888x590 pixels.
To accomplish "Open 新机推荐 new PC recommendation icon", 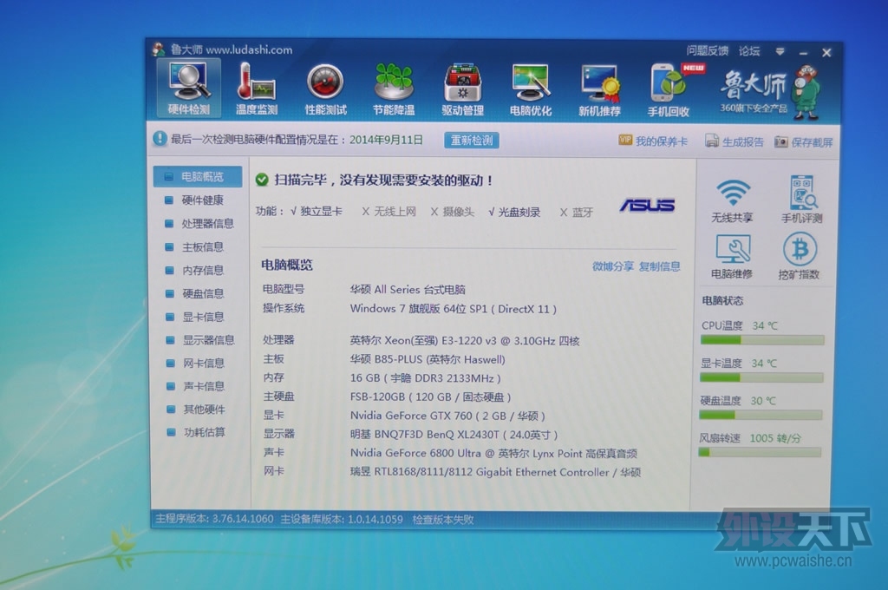I will click(x=599, y=91).
